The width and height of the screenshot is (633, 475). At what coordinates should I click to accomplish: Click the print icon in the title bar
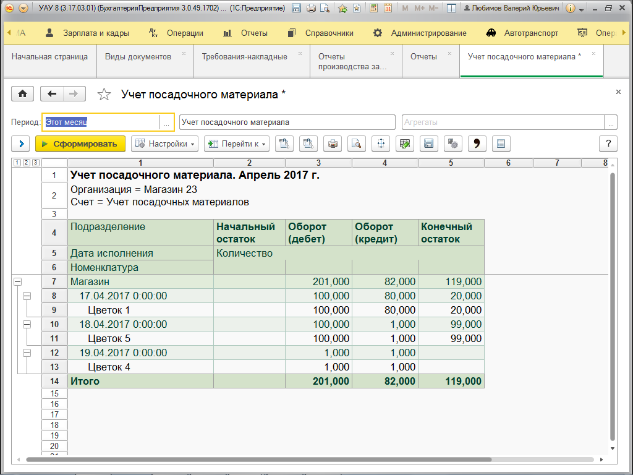pyautogui.click(x=311, y=8)
